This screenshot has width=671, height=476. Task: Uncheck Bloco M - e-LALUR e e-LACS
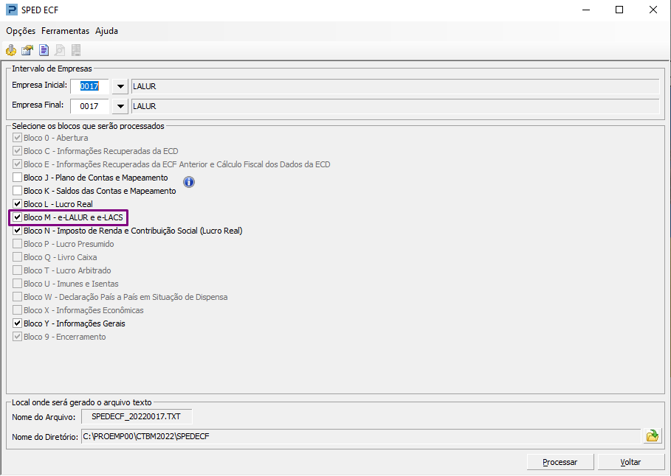click(x=17, y=217)
